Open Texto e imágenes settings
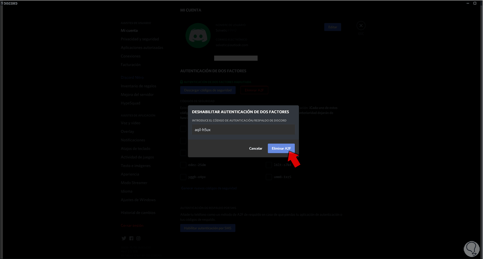The width and height of the screenshot is (483, 259). point(136,165)
